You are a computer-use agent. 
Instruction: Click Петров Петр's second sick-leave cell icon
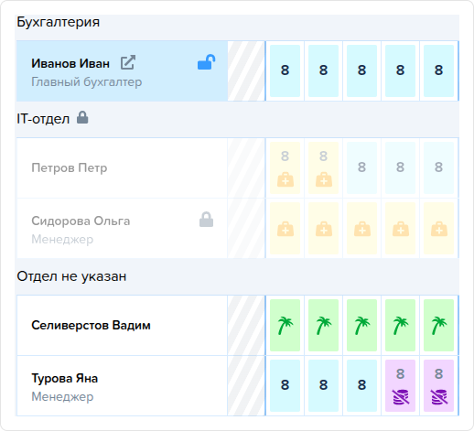pyautogui.click(x=324, y=179)
